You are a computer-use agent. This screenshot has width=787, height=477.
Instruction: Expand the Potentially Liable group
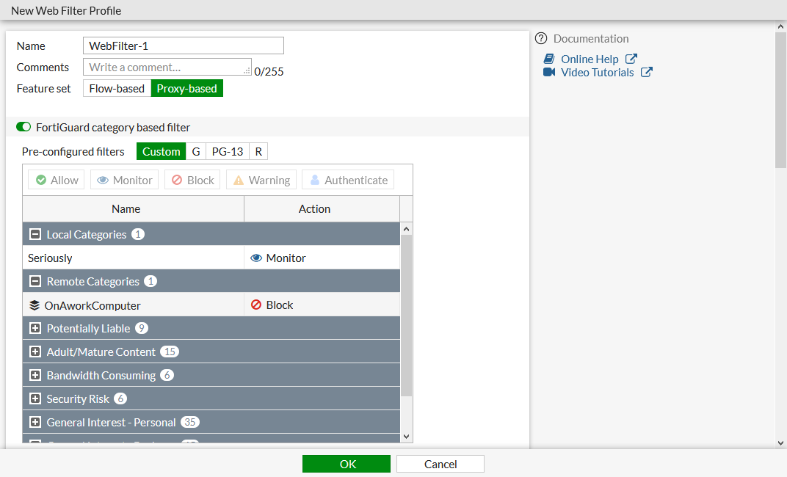coord(35,329)
